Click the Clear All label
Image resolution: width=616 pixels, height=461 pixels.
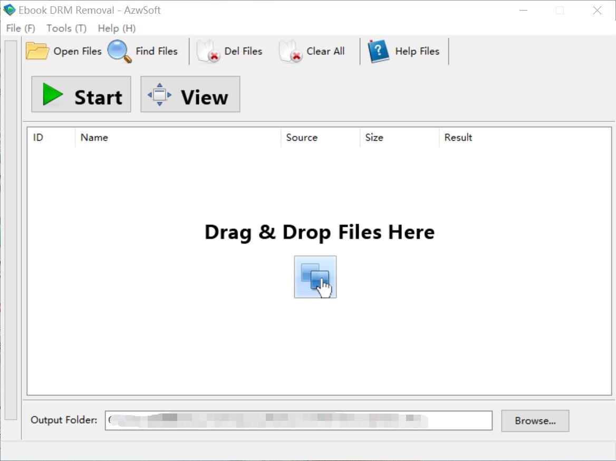coord(325,51)
